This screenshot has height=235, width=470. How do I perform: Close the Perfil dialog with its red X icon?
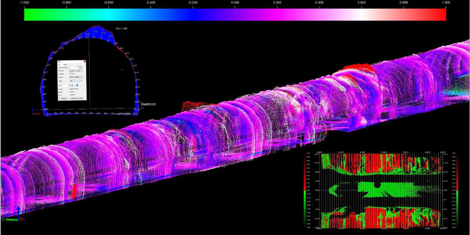coord(85,61)
